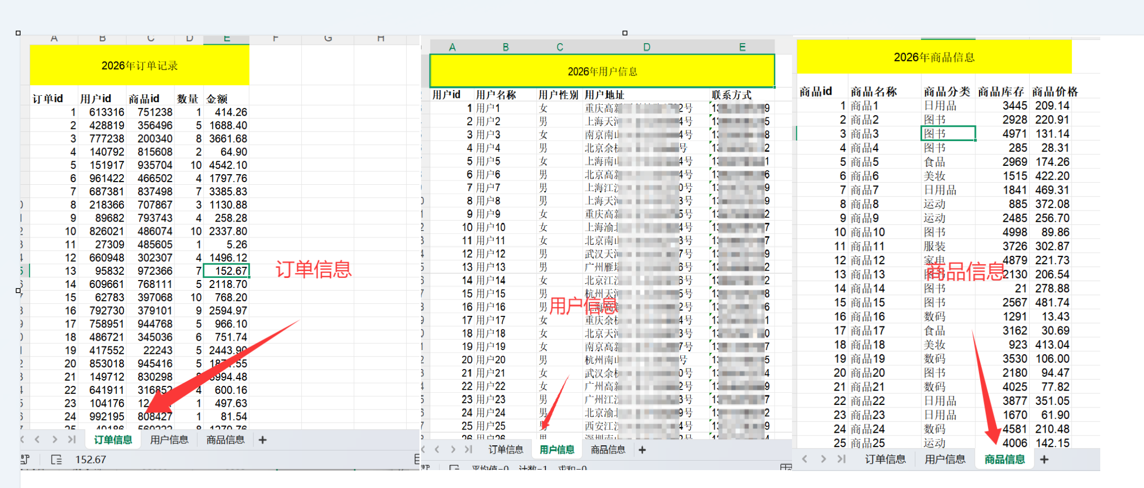1144x488 pixels.
Task: Select price cell 13.43
Action: [1051, 316]
